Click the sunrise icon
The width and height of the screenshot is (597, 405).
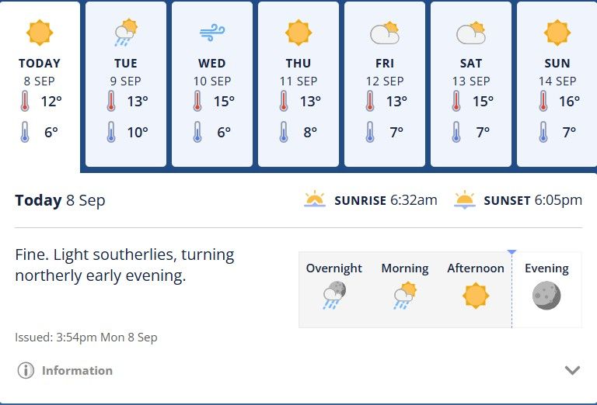[315, 199]
